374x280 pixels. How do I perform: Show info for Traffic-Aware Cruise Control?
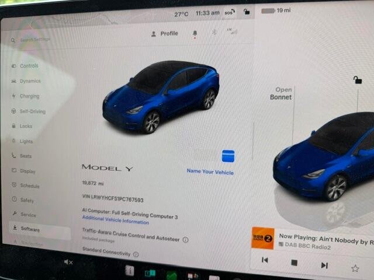click(185, 240)
